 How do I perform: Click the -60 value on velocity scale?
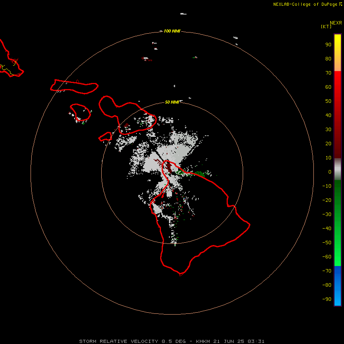point(327,257)
